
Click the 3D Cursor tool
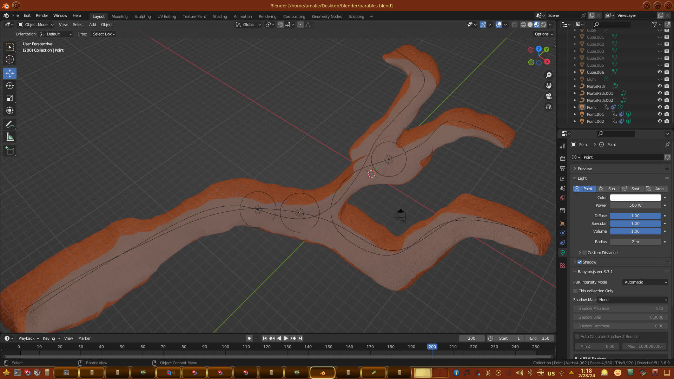(x=10, y=59)
